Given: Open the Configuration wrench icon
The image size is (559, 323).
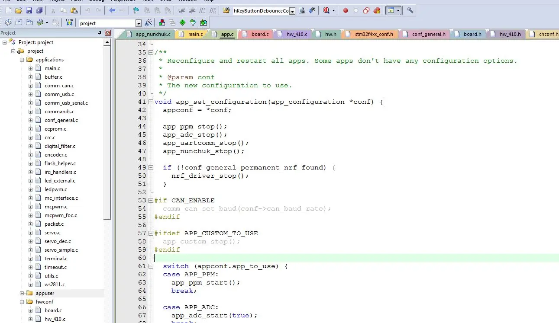Looking at the screenshot, I should 410,10.
